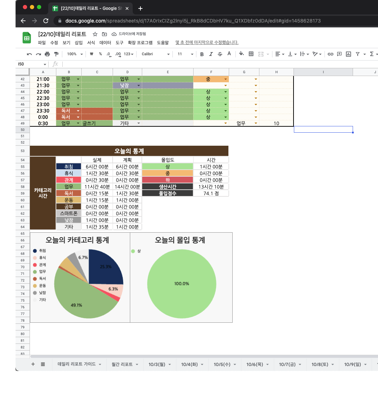Insert a link using chain icon
378x397 pixels.
point(330,54)
